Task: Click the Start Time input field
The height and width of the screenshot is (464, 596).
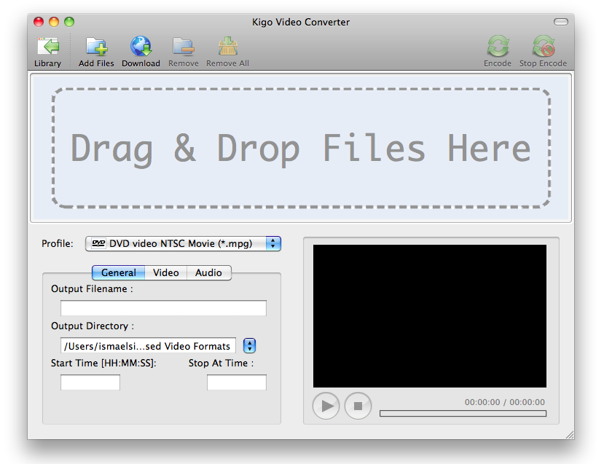Action: (90, 382)
